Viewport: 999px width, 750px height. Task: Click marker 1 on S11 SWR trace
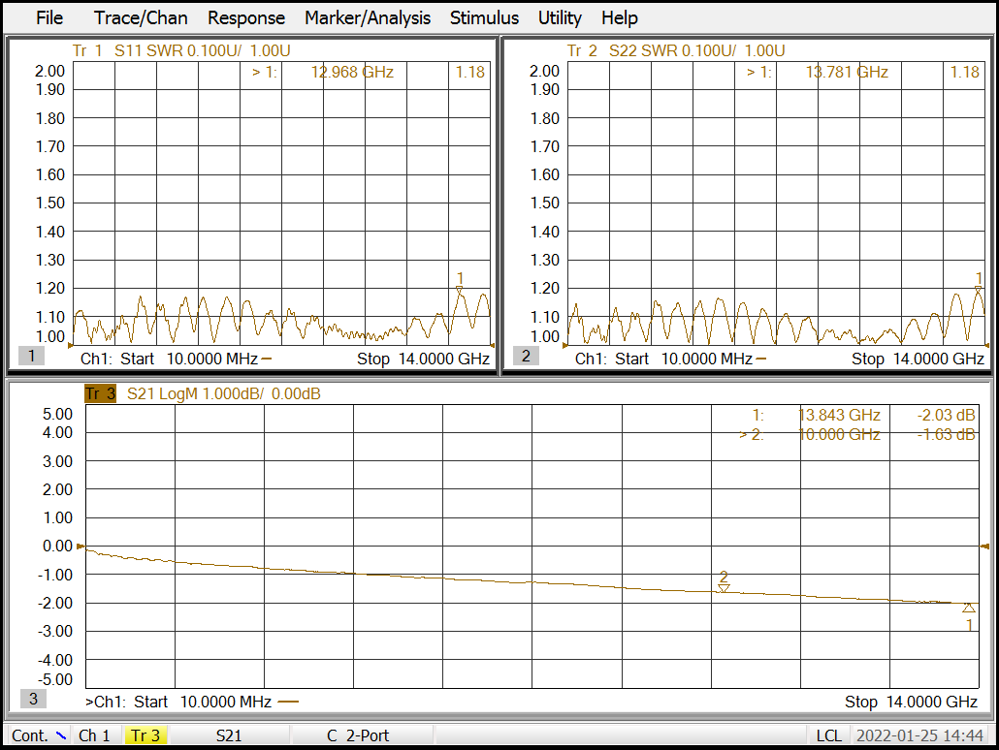460,288
